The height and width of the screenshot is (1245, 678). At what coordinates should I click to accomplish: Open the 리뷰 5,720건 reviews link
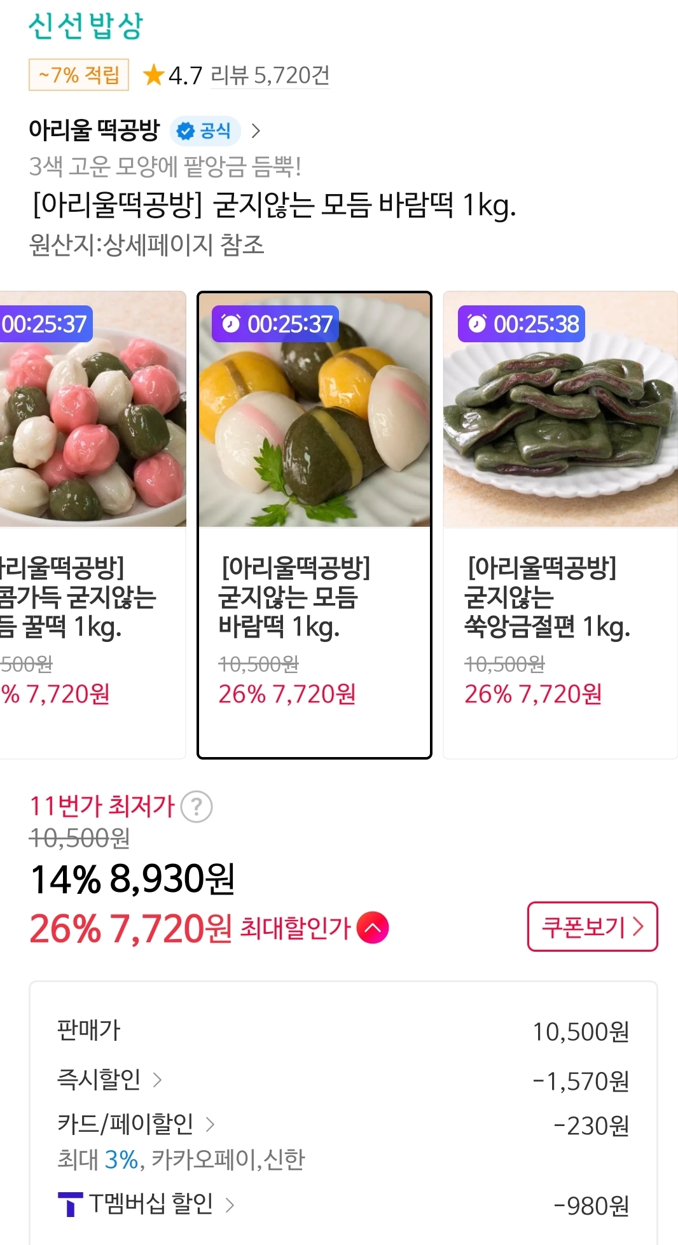coord(270,75)
